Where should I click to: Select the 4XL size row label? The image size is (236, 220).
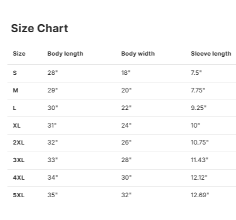pyautogui.click(x=19, y=178)
